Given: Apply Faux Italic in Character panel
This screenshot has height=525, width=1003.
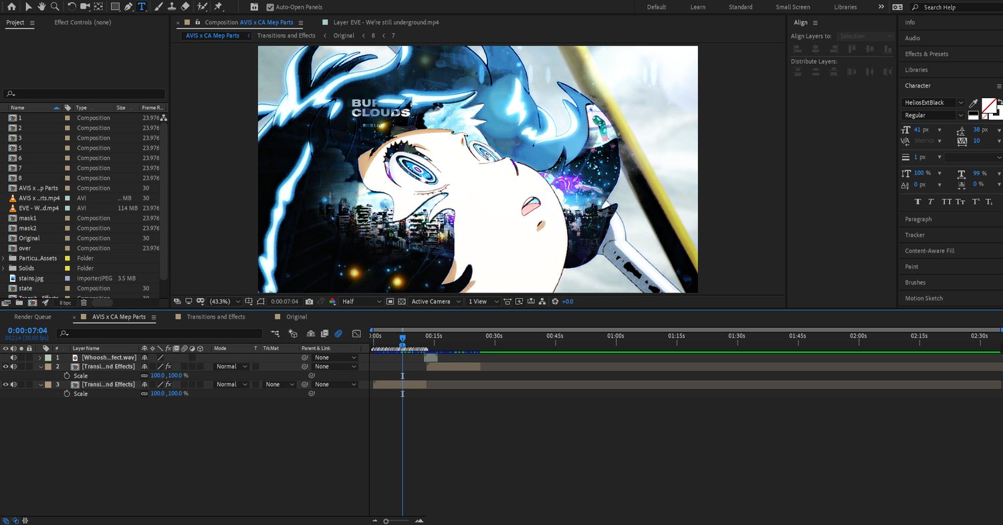Looking at the screenshot, I should [931, 202].
